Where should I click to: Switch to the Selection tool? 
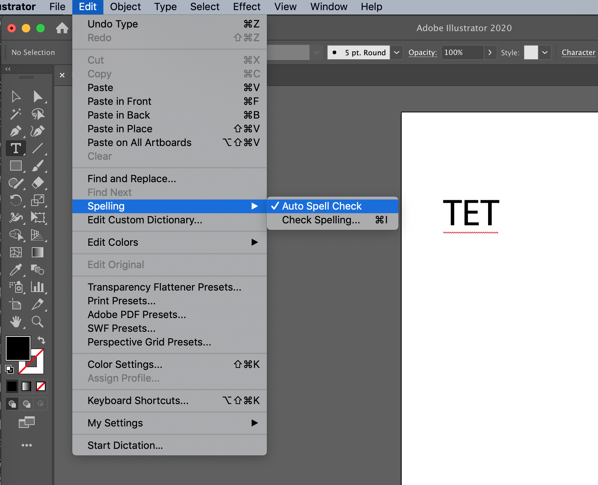[x=16, y=96]
